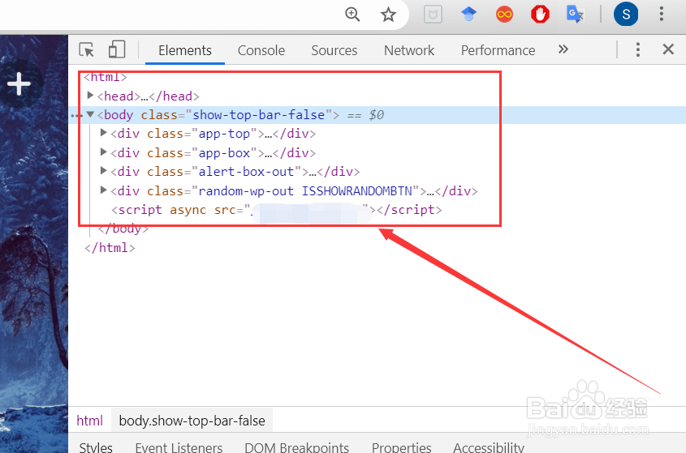Collapse the body element node
The image size is (686, 453).
tap(90, 114)
